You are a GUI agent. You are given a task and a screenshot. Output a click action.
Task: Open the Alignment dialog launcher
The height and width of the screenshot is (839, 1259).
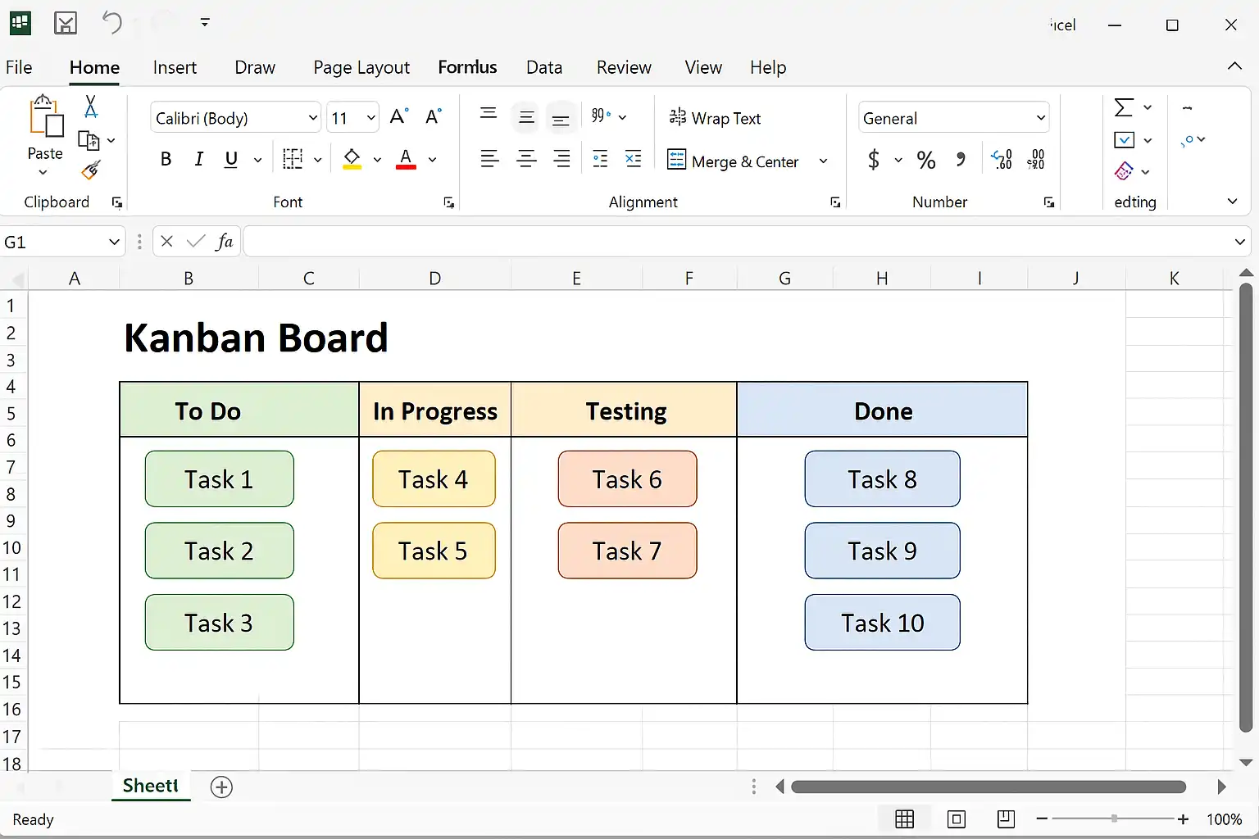pos(835,202)
